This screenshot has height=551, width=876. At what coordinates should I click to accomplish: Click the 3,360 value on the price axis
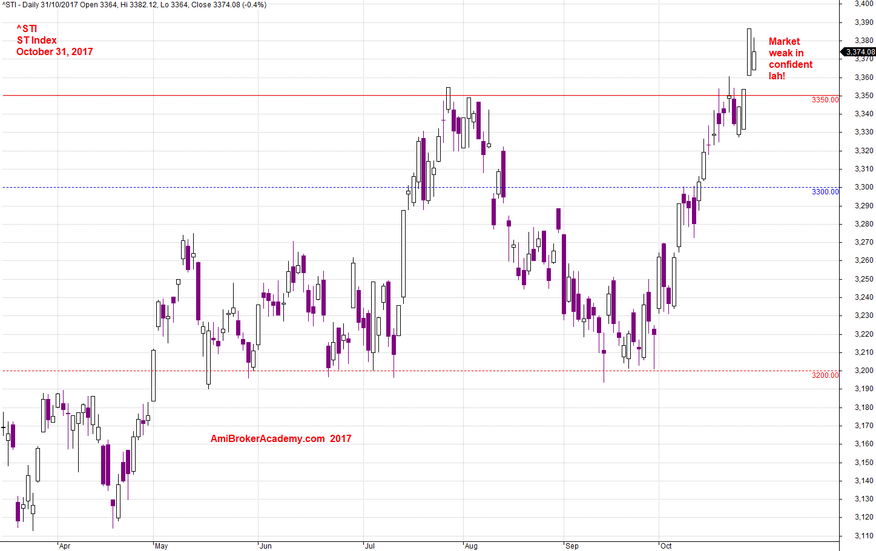864,78
